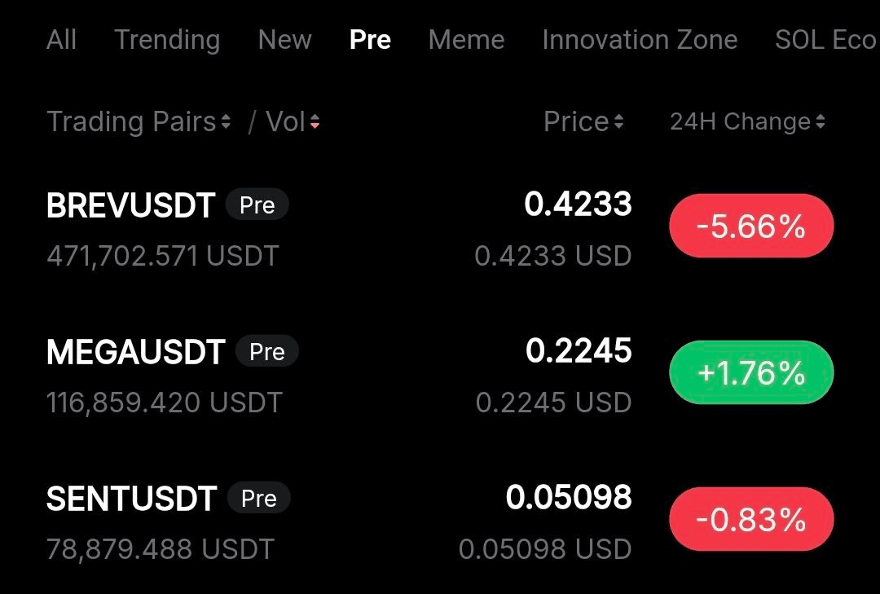Go to the Meme tab
Viewport: 880px width, 594px height.
click(x=466, y=40)
